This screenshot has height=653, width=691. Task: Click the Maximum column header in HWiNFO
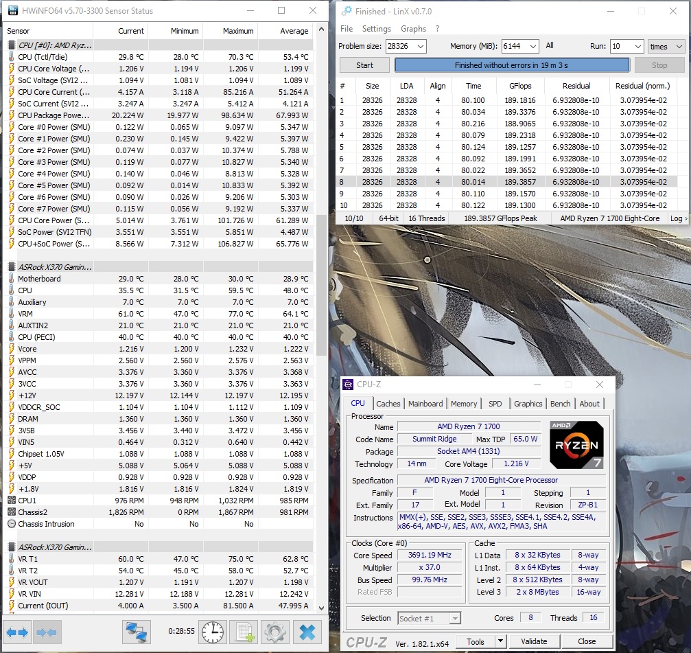point(231,31)
